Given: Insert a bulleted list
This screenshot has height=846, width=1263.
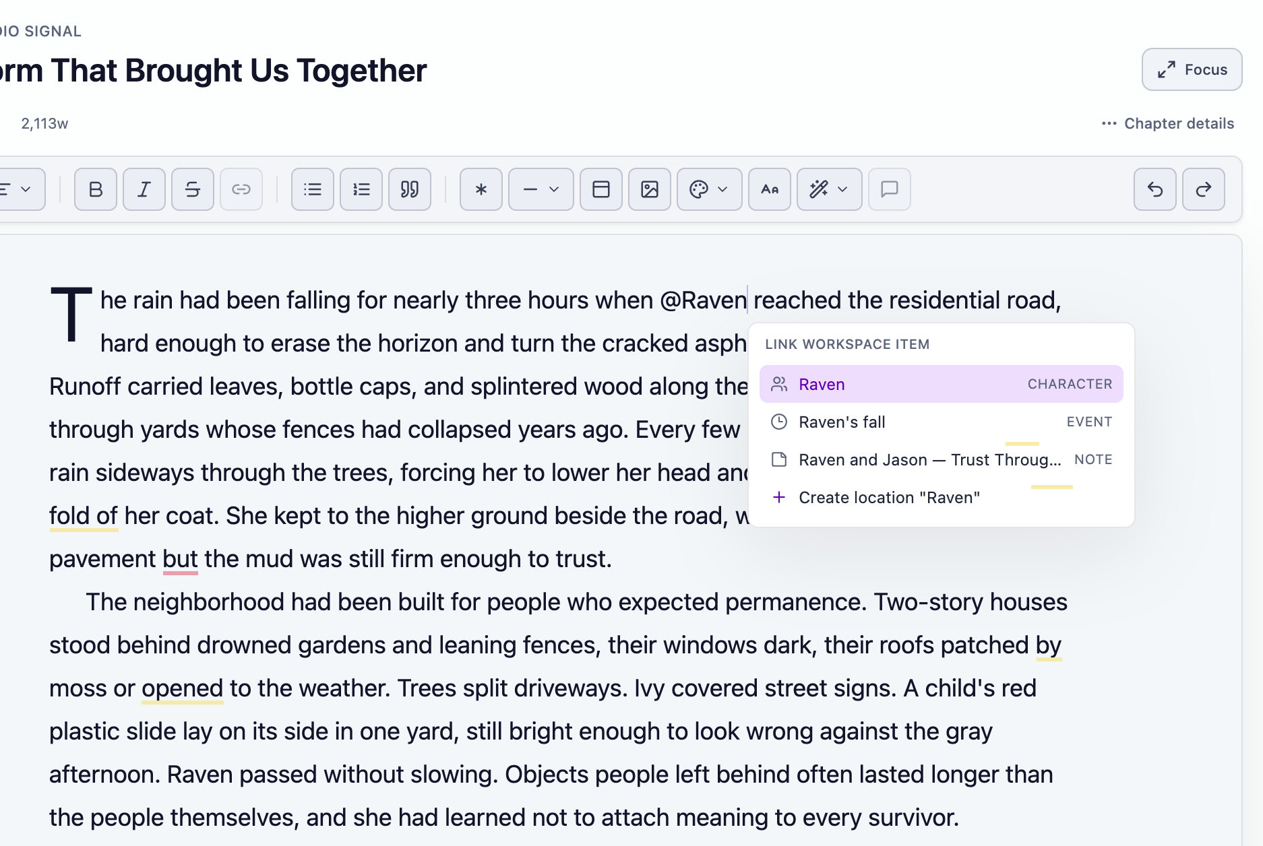Looking at the screenshot, I should pyautogui.click(x=313, y=189).
